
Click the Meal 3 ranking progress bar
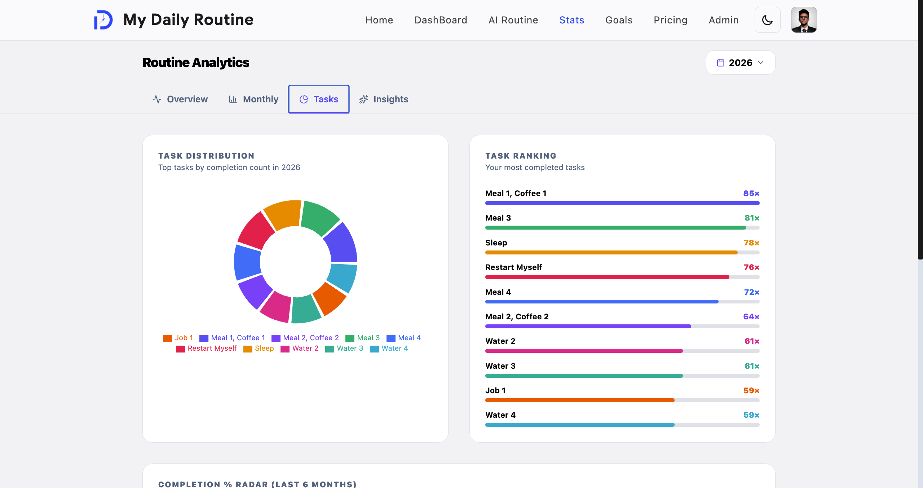pos(622,228)
